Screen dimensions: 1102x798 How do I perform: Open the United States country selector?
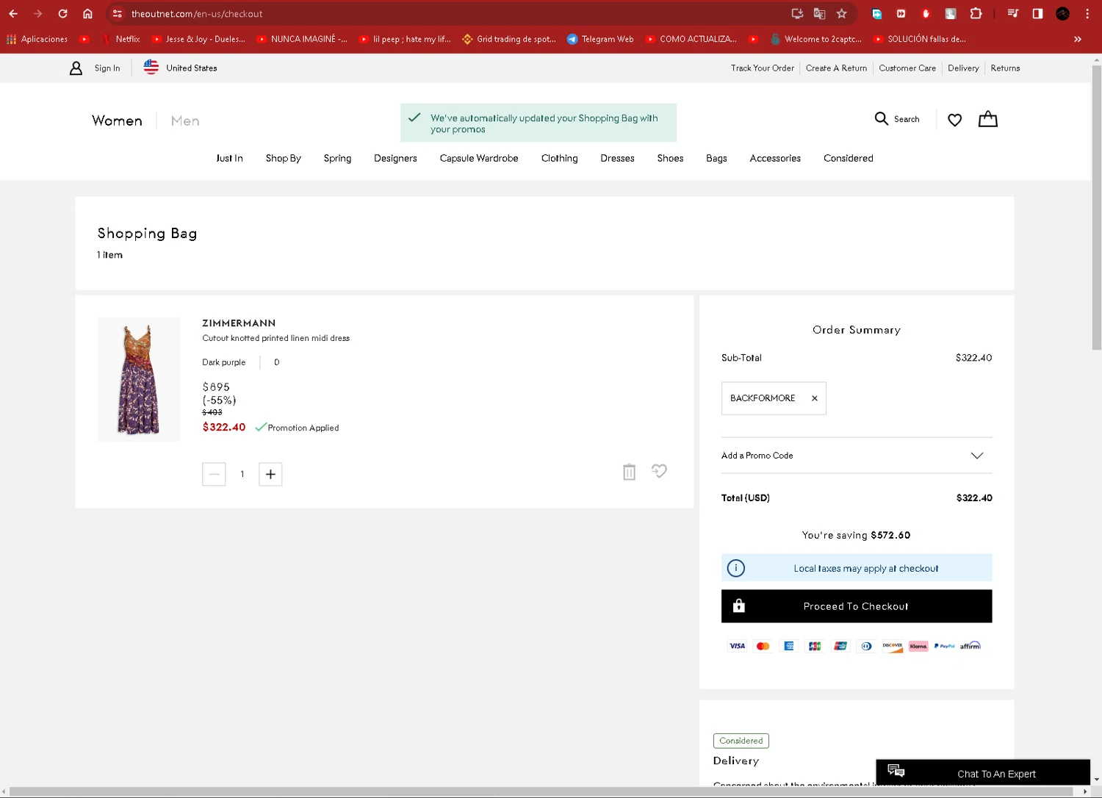click(181, 68)
